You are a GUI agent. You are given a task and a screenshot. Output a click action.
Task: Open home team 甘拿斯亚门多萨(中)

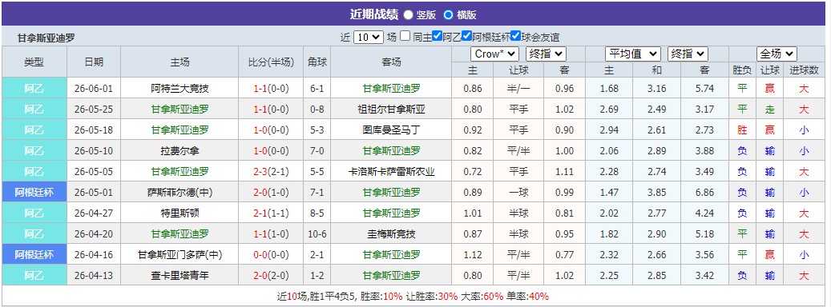180,255
